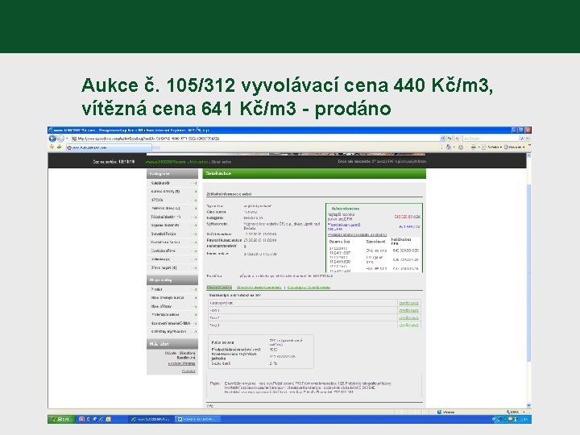Click the breadcrumb link www.AUKCEDREVA.com
The width and height of the screenshot is (580, 435).
tap(166, 162)
